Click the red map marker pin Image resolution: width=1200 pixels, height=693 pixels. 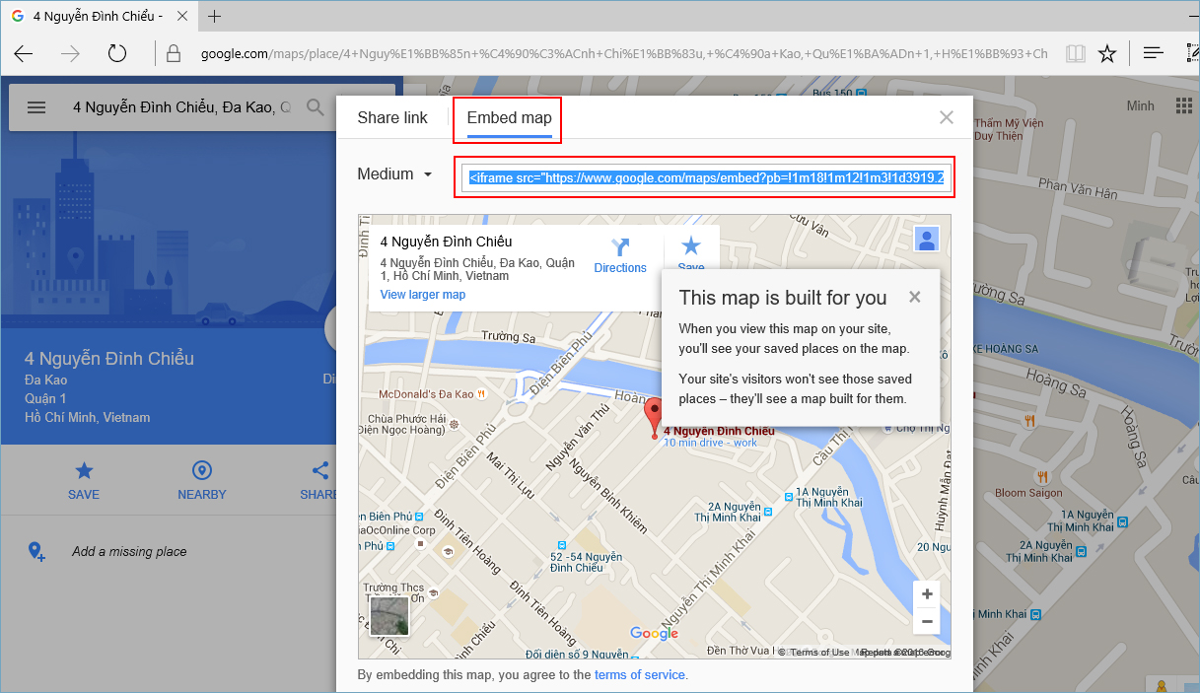point(653,415)
